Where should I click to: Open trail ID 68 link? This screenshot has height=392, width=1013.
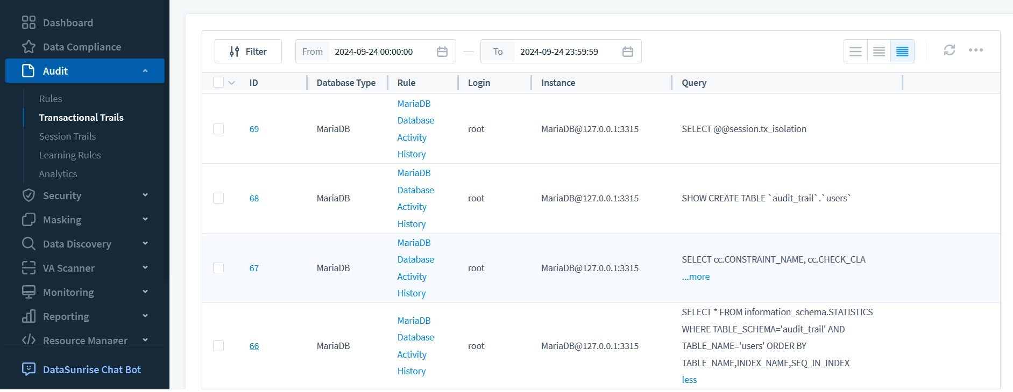click(x=254, y=198)
